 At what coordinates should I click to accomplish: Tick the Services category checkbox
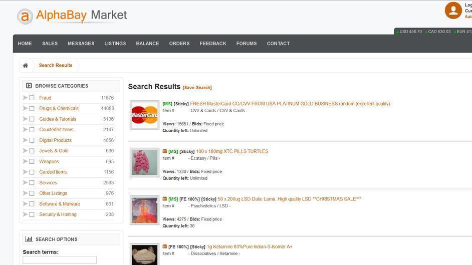(32, 182)
